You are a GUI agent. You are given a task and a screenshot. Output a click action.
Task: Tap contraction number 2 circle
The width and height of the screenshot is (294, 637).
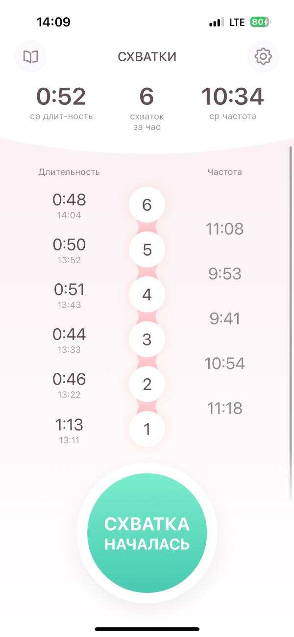click(147, 385)
